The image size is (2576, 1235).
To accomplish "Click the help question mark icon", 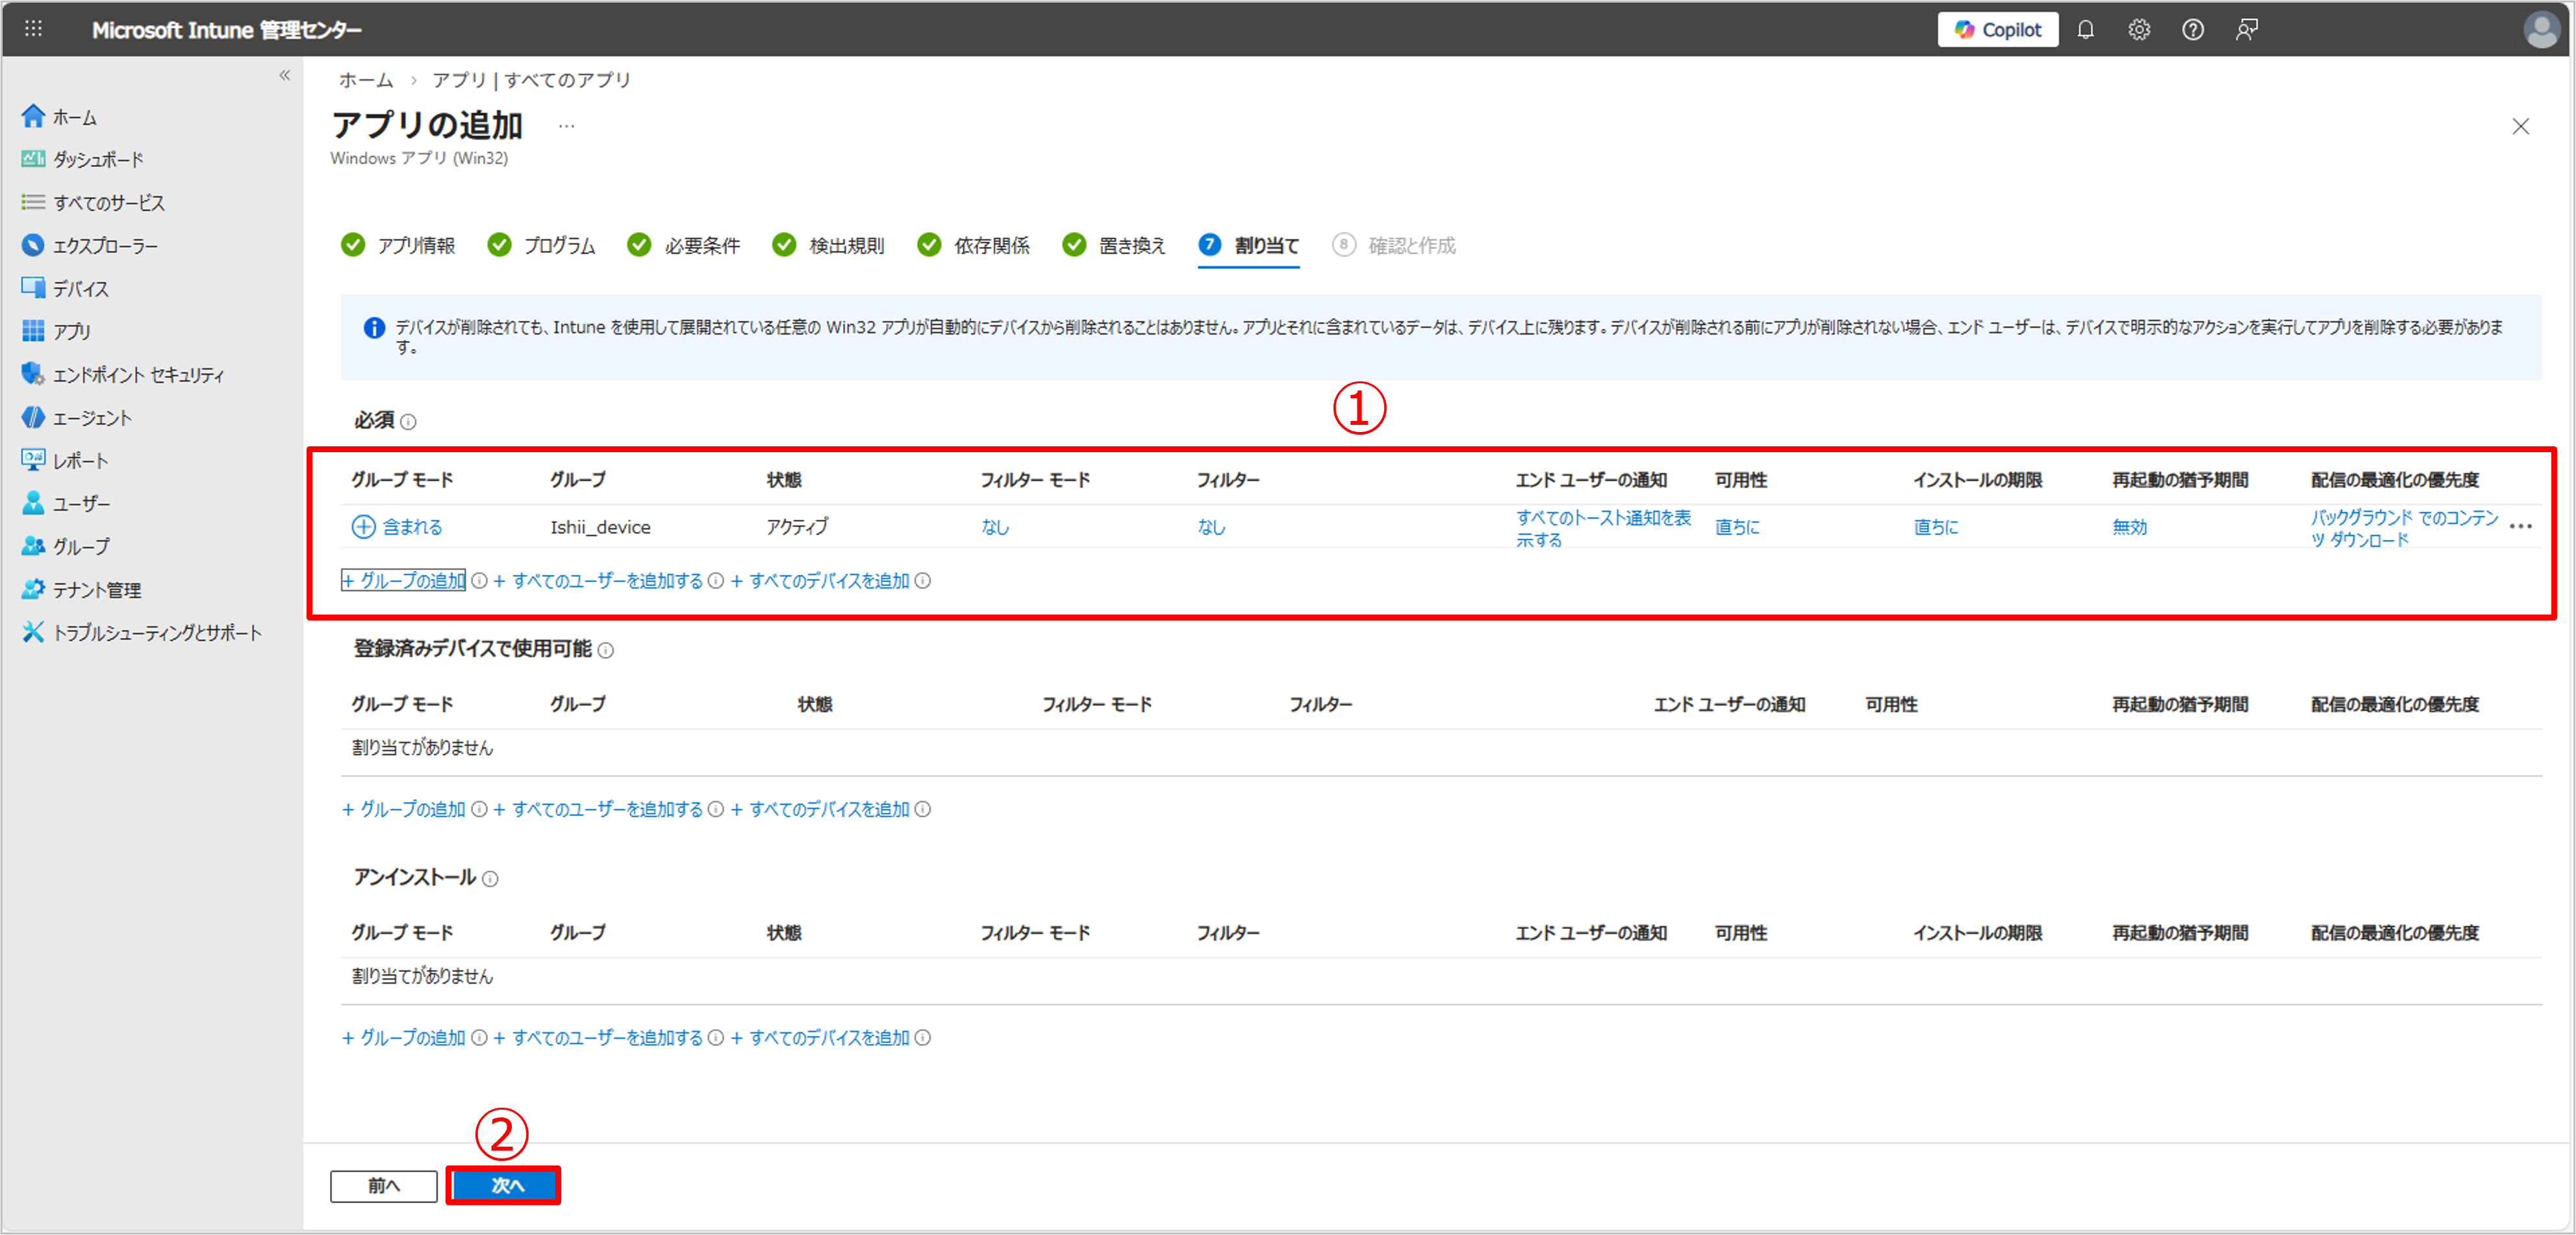I will [x=2192, y=30].
